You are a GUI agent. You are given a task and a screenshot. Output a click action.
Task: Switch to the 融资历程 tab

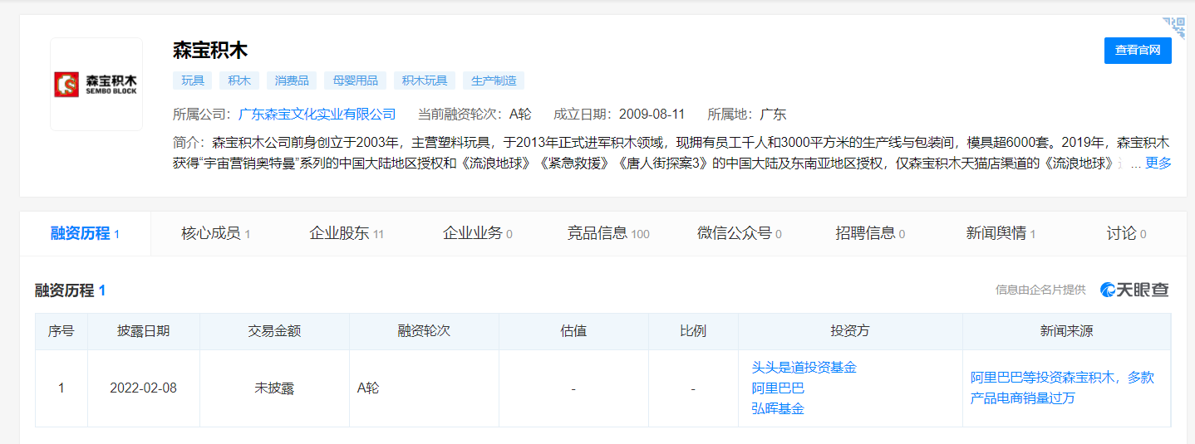click(85, 233)
